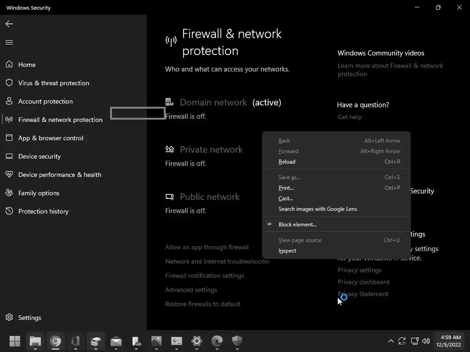Click Allow an app through firewall link
470x352 pixels.
click(x=207, y=247)
